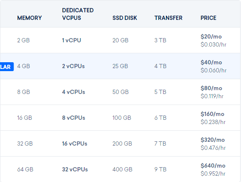241x182 pixels.
Task: Click the 8 GB memory cell
Action: click(24, 92)
